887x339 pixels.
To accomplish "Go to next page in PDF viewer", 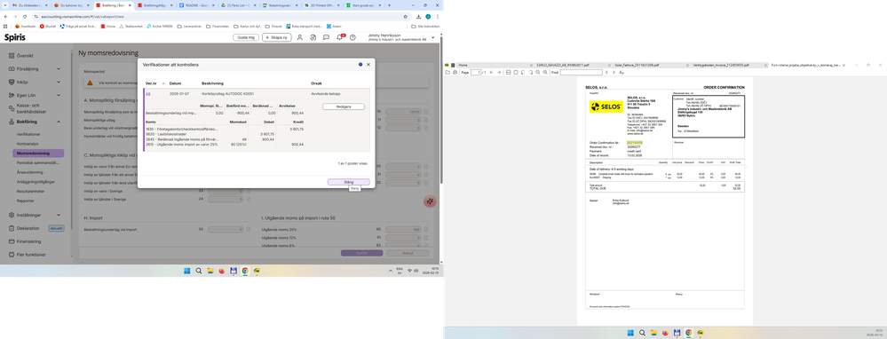I will coord(498,72).
